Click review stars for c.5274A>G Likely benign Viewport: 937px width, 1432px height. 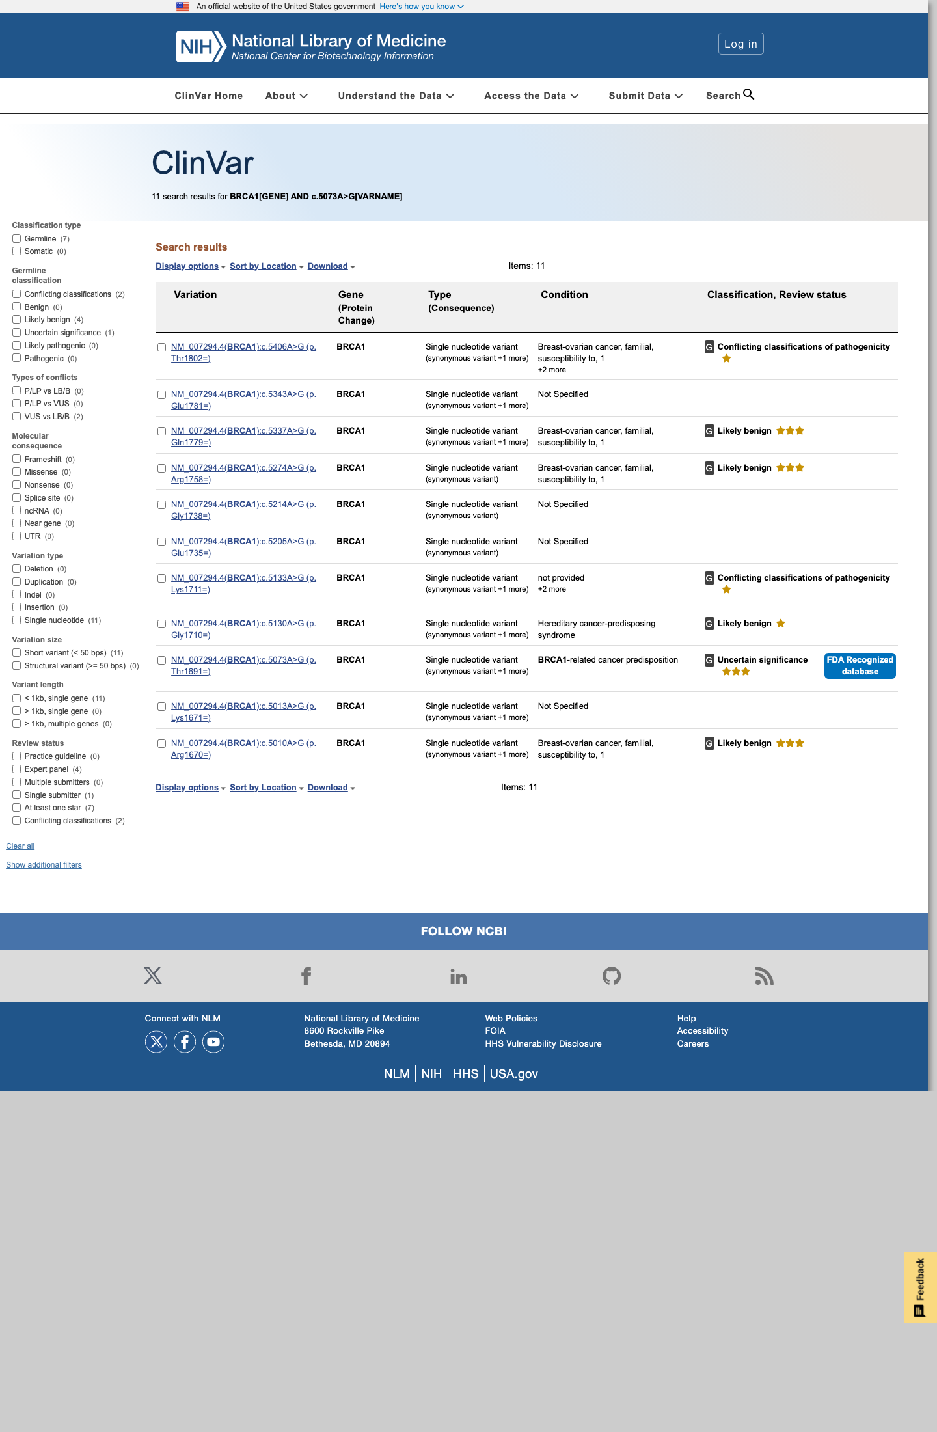(791, 468)
